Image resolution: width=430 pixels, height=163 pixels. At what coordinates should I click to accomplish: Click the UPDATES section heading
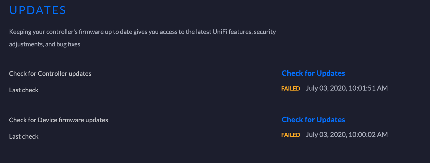[38, 10]
